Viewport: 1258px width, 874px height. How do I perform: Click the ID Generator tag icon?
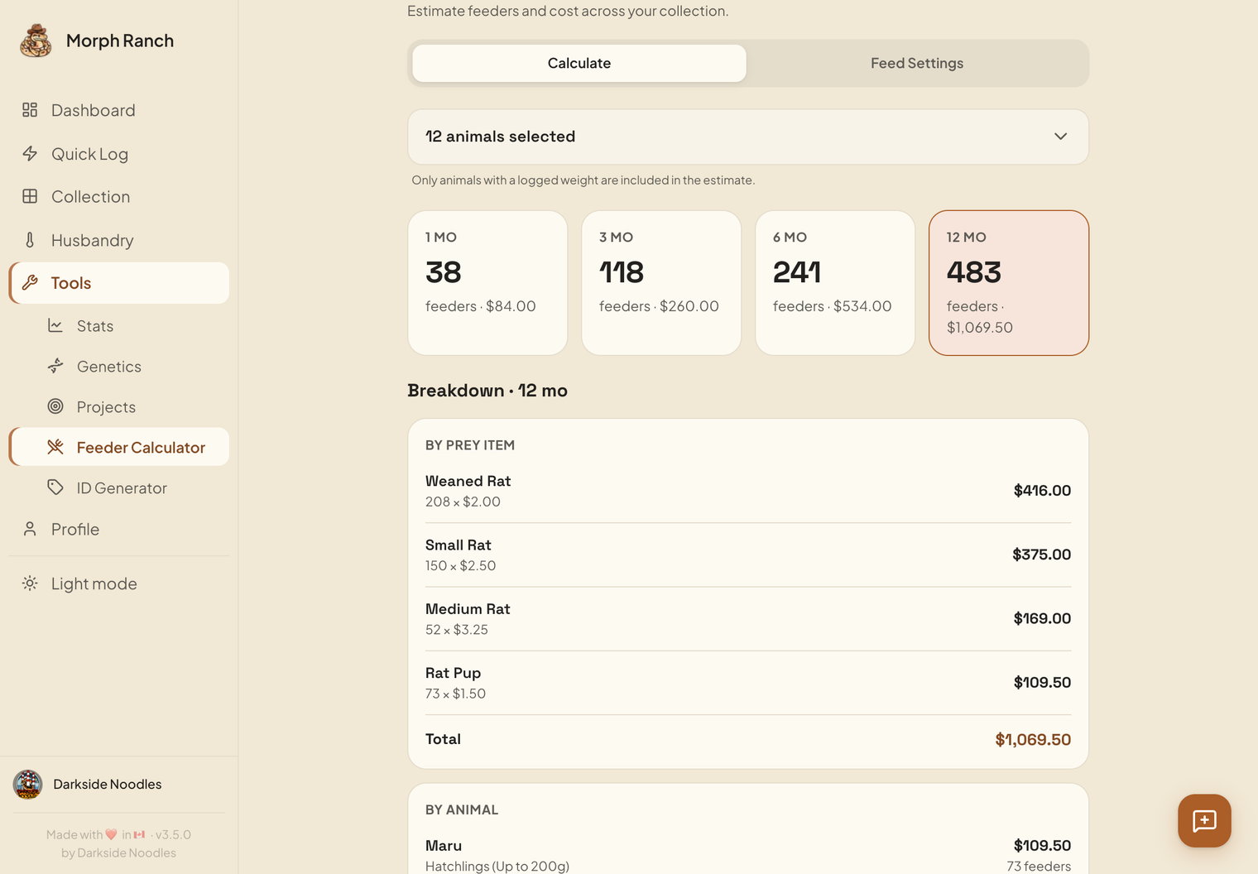coord(55,487)
